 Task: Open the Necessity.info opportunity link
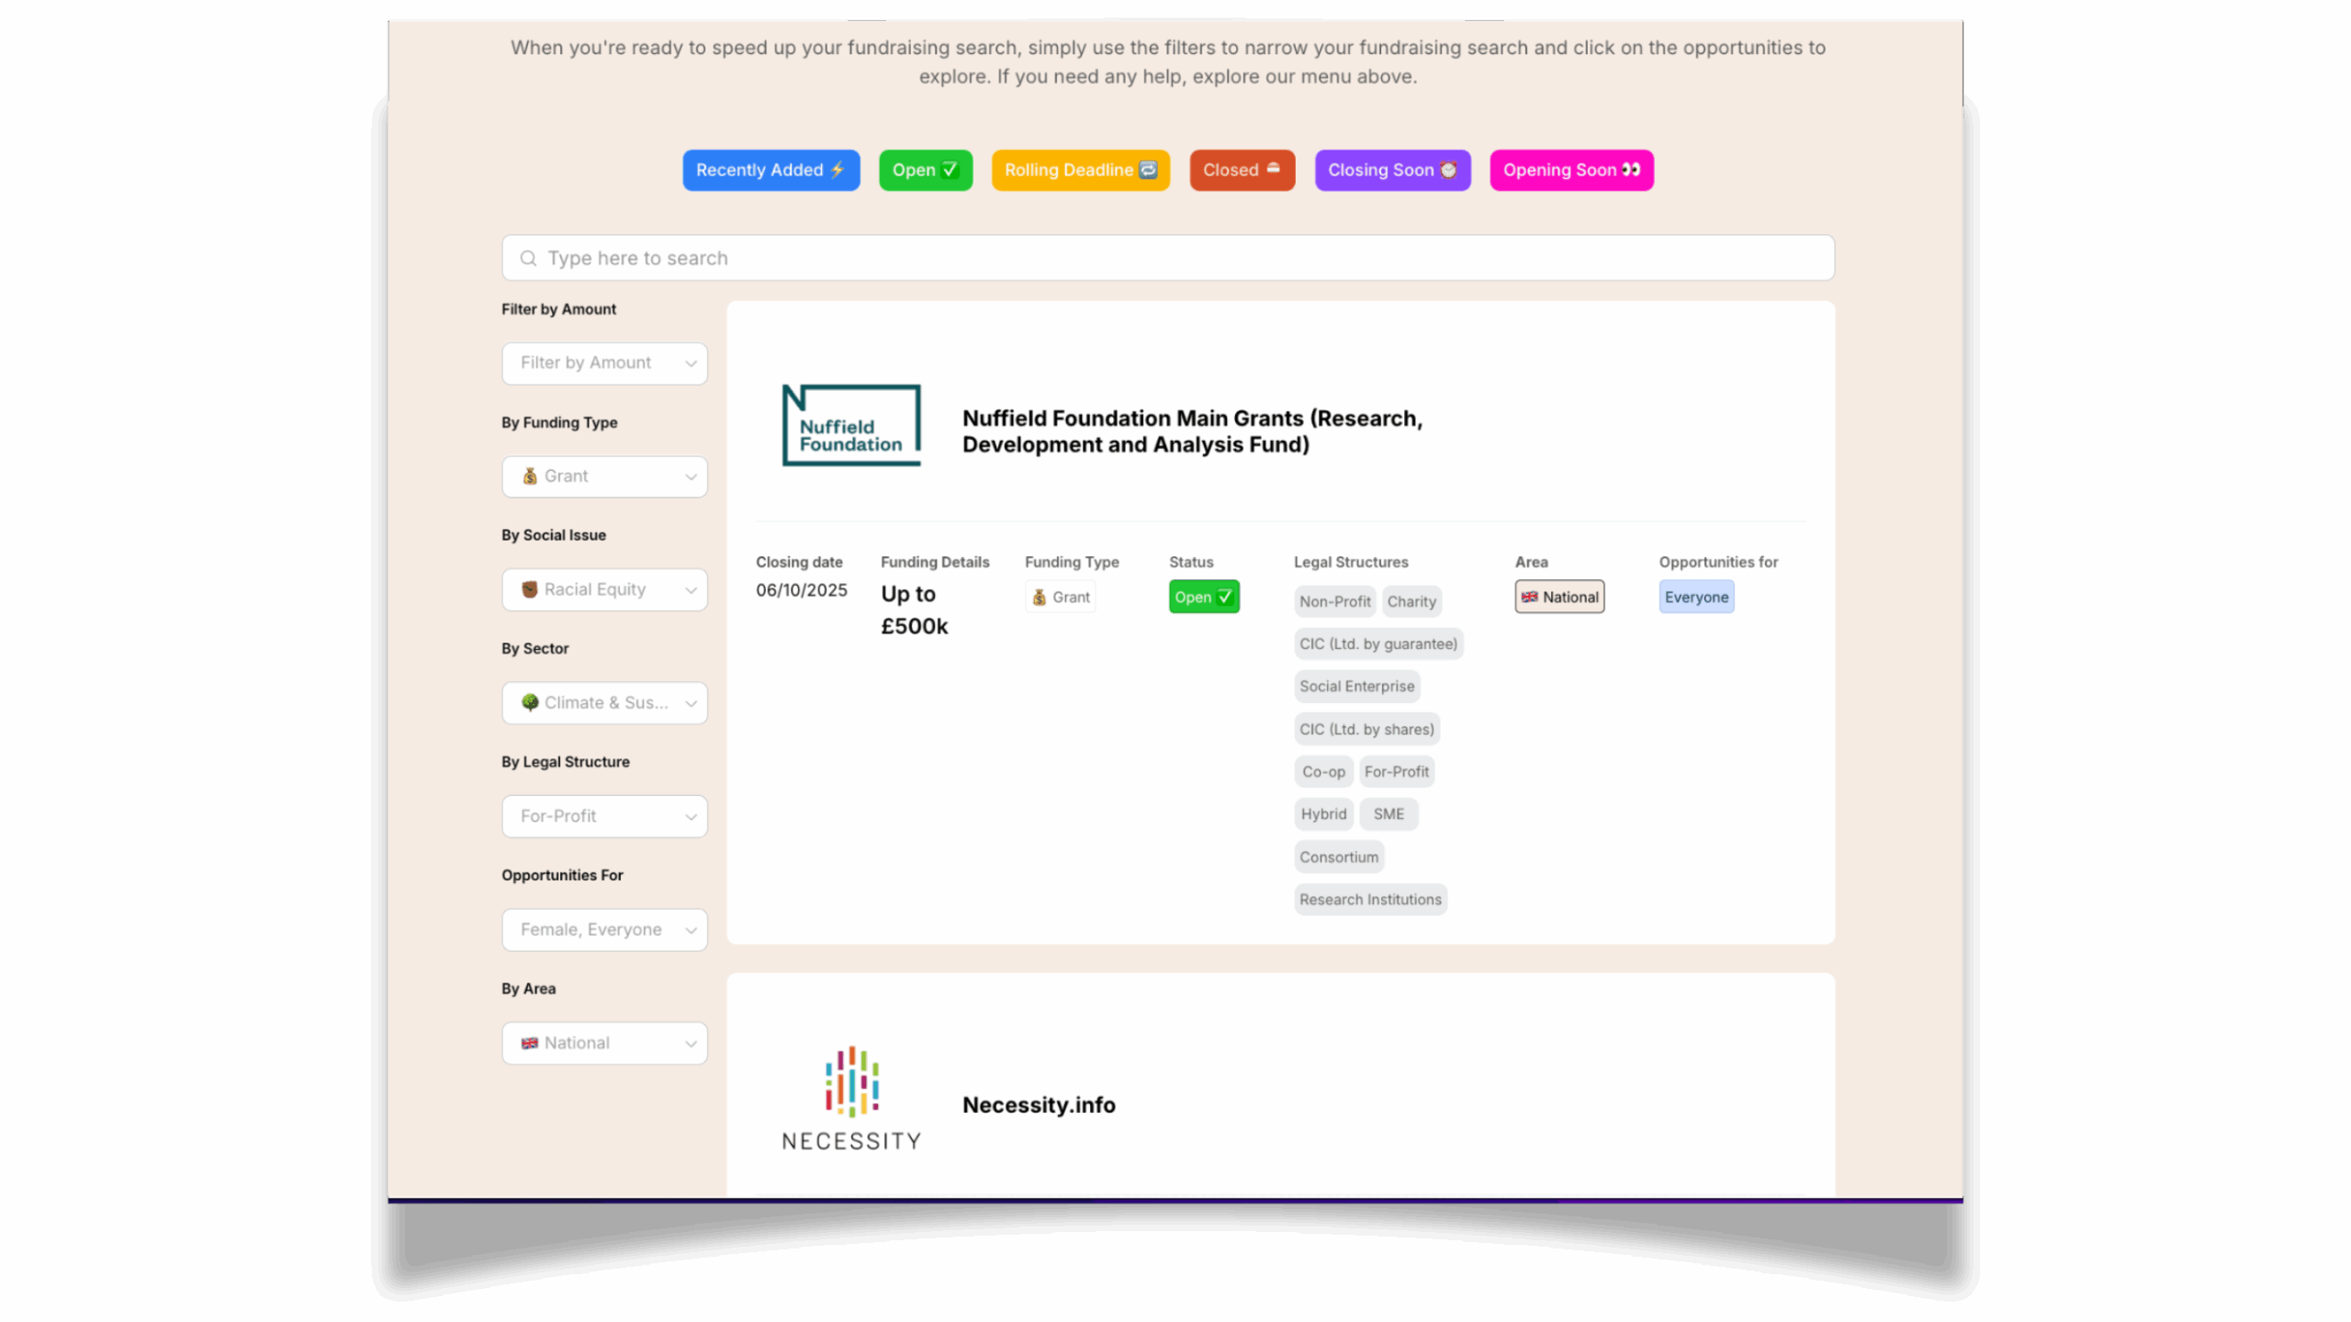[x=1039, y=1105]
